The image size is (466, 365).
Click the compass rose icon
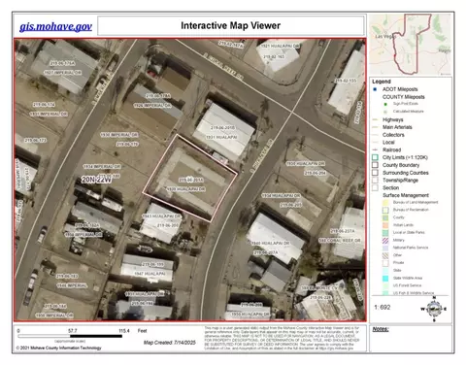coord(434,309)
